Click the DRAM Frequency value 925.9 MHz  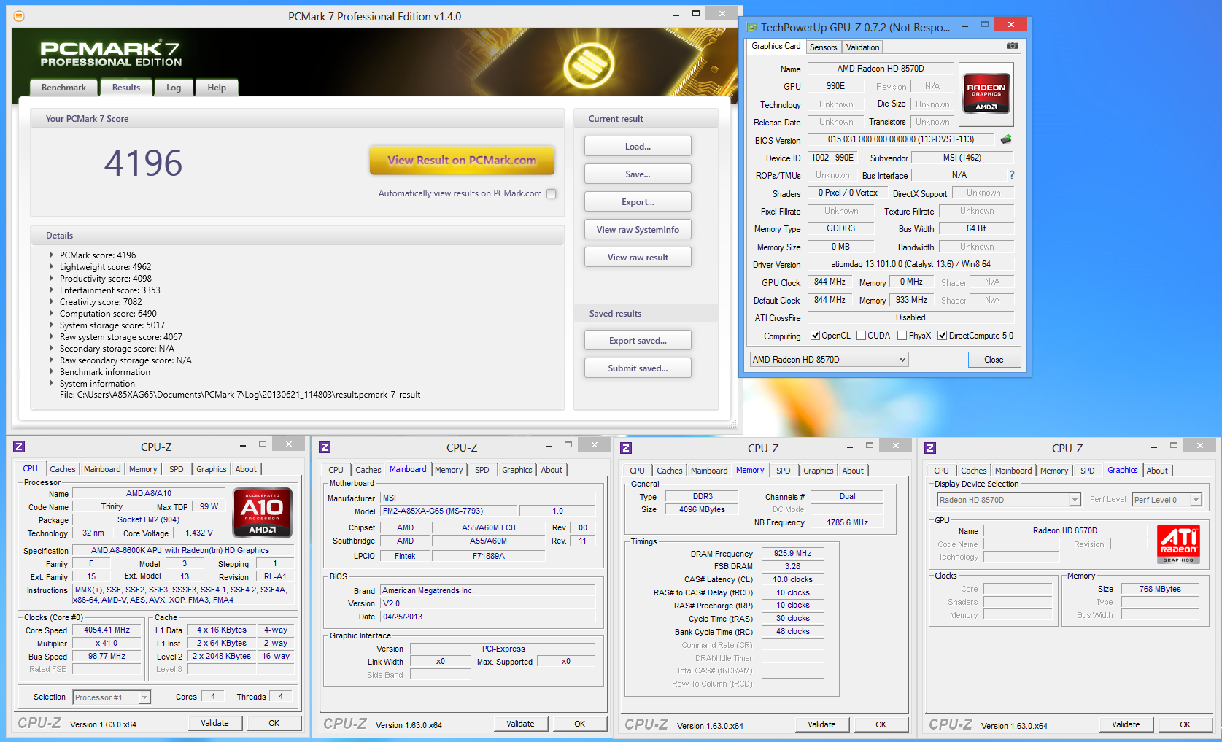tap(792, 554)
